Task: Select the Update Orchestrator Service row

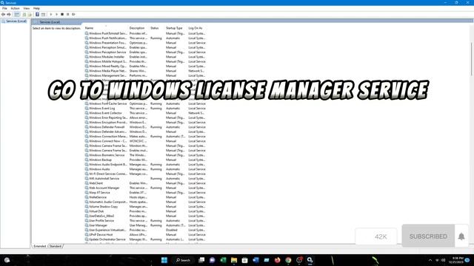Action: pyautogui.click(x=145, y=239)
